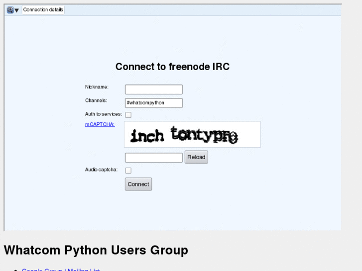Open the reCAPTCHA link
The height and width of the screenshot is (271, 362).
click(x=100, y=124)
